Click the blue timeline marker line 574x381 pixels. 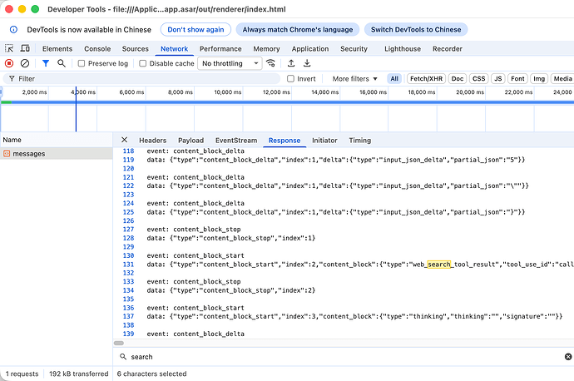pyautogui.click(x=76, y=109)
